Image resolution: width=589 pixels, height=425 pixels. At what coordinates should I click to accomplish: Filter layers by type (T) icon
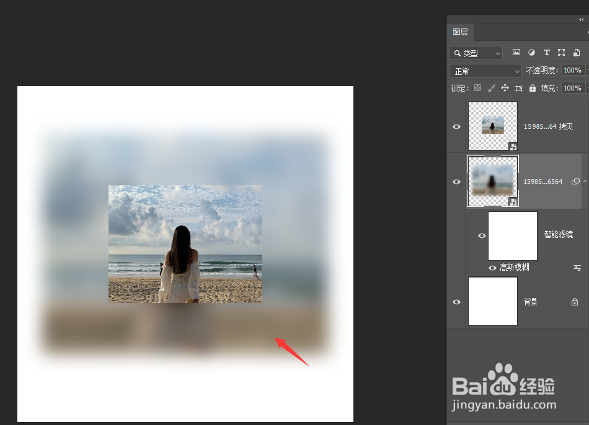[x=547, y=53]
